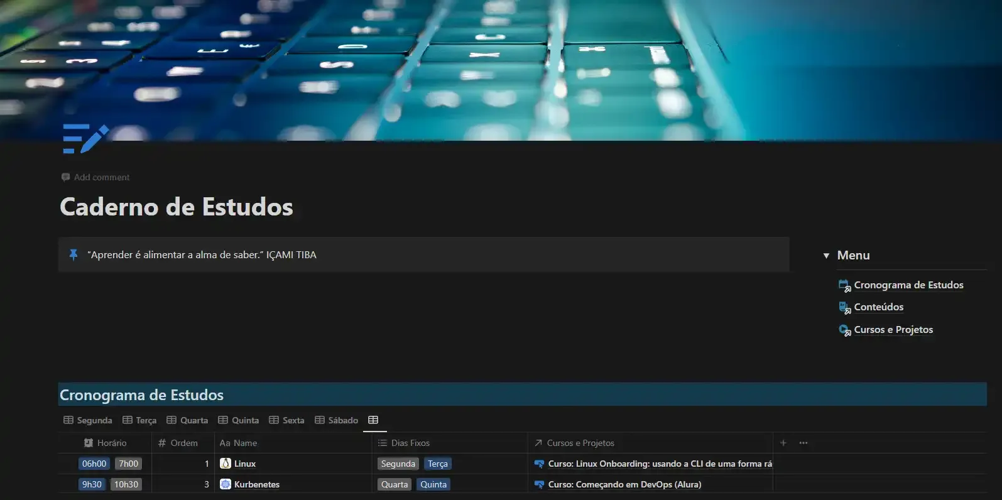Open the Dias Fixos column header menu
Screen dimensions: 1002x500
coord(404,443)
